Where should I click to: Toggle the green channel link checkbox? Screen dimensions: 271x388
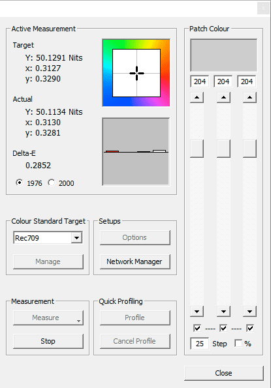pos(223,328)
